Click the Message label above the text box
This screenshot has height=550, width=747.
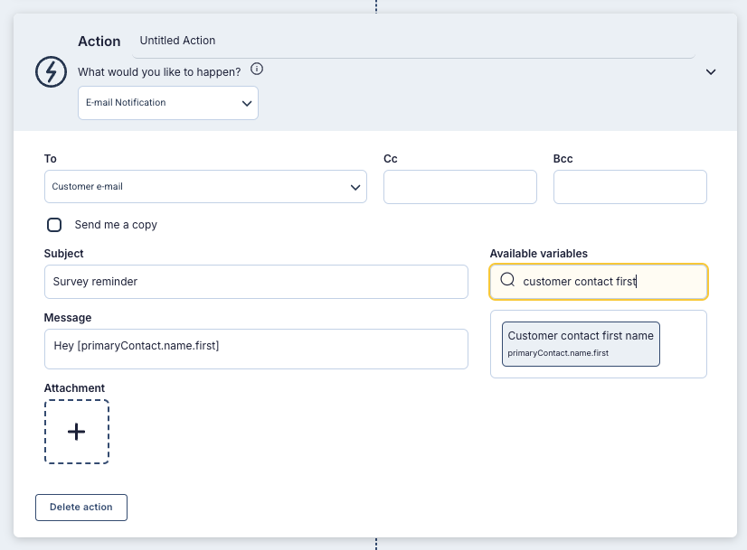pos(68,318)
